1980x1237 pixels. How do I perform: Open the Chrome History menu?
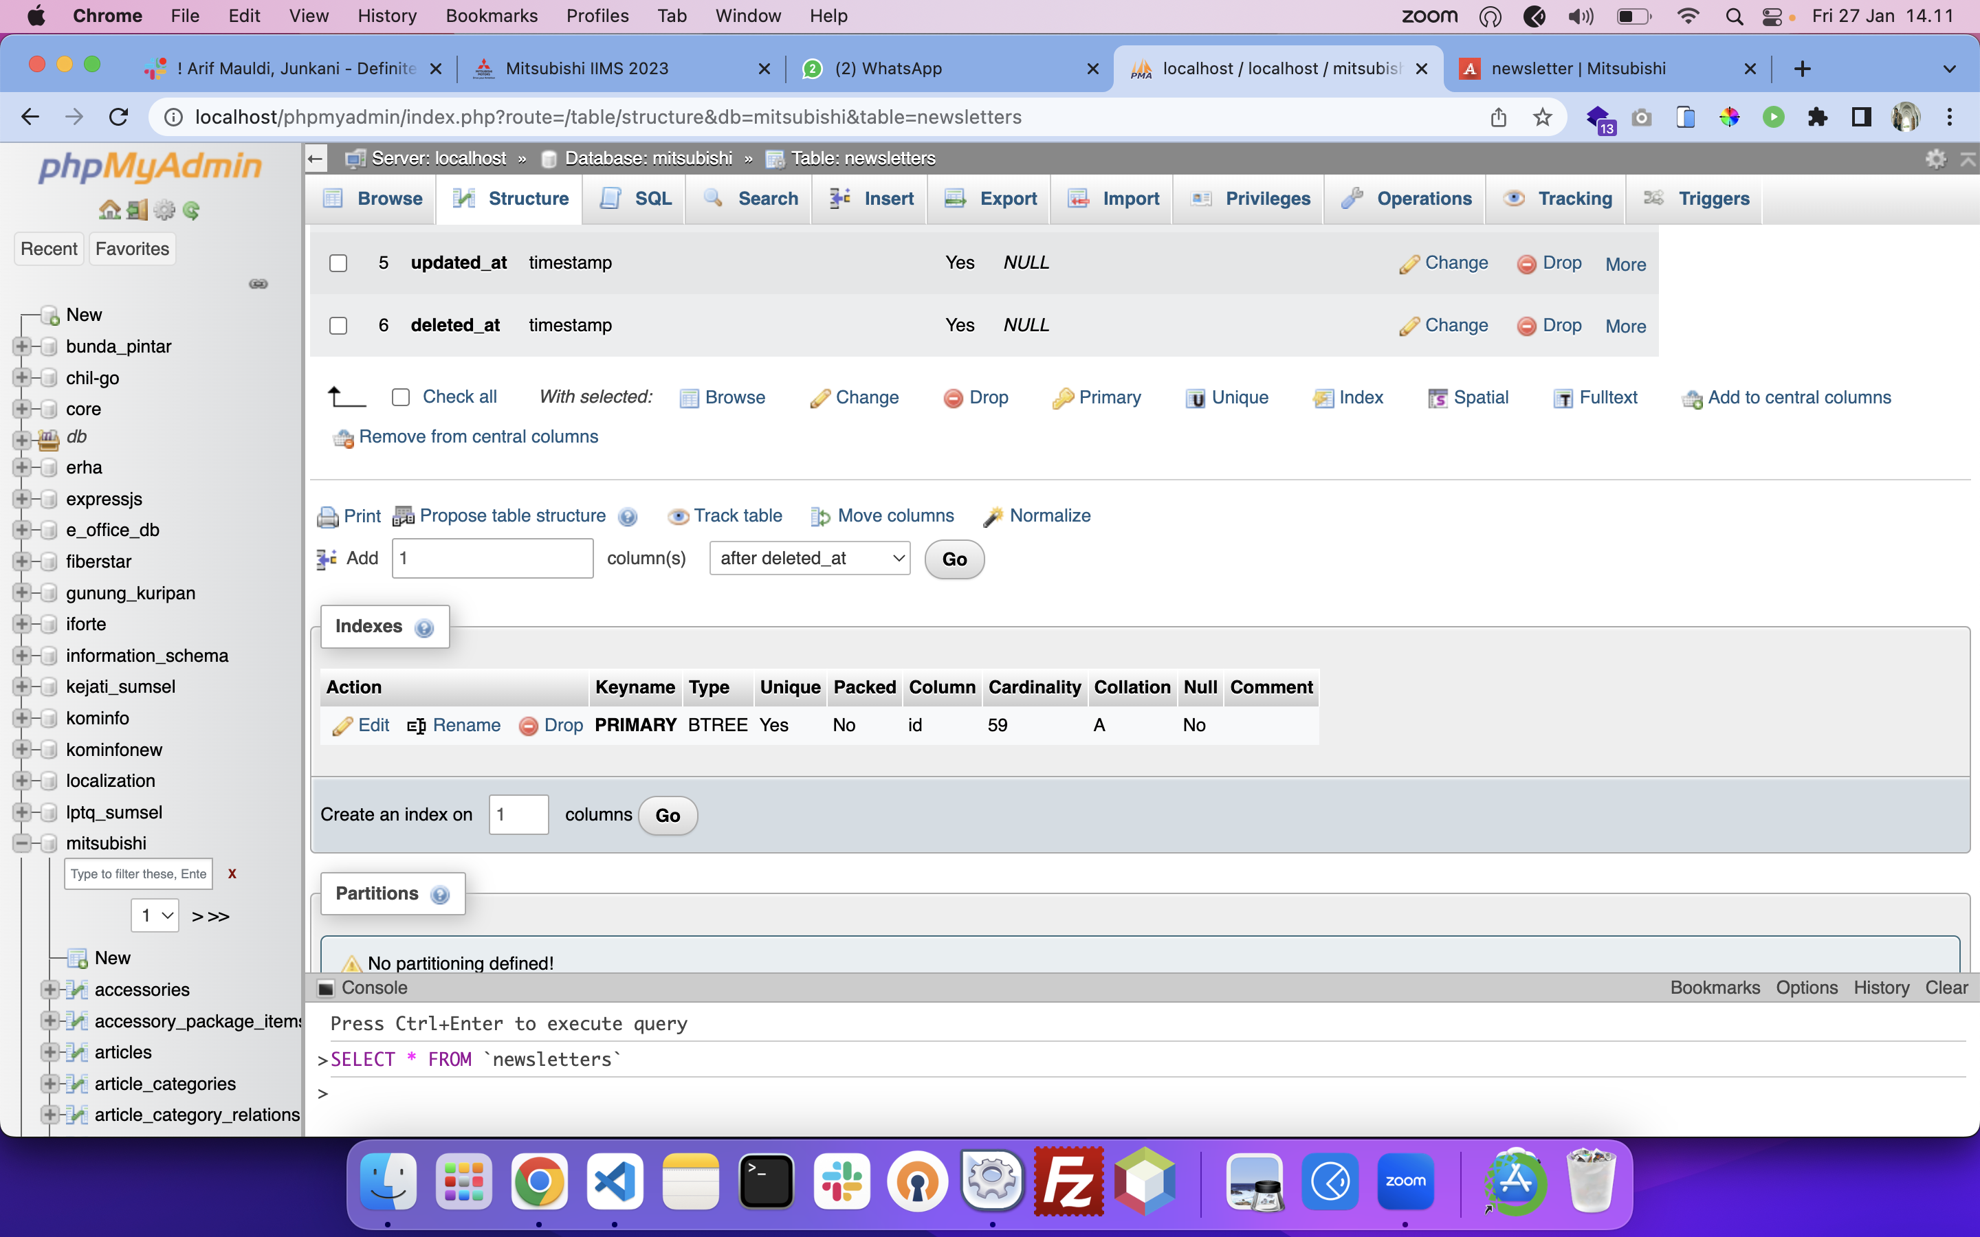click(x=387, y=16)
